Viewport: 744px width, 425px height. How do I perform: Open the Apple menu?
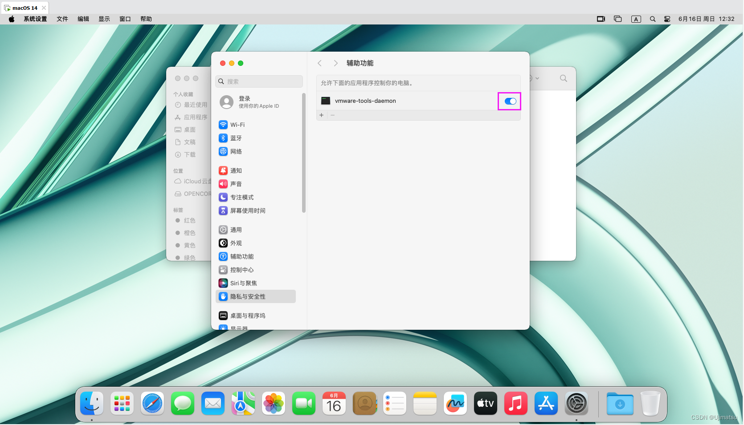click(x=12, y=19)
